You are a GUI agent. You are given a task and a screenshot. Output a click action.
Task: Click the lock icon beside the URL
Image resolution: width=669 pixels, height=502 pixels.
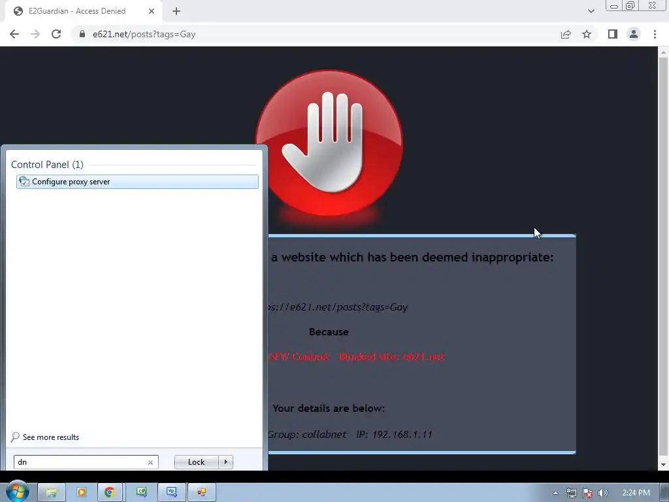(82, 34)
